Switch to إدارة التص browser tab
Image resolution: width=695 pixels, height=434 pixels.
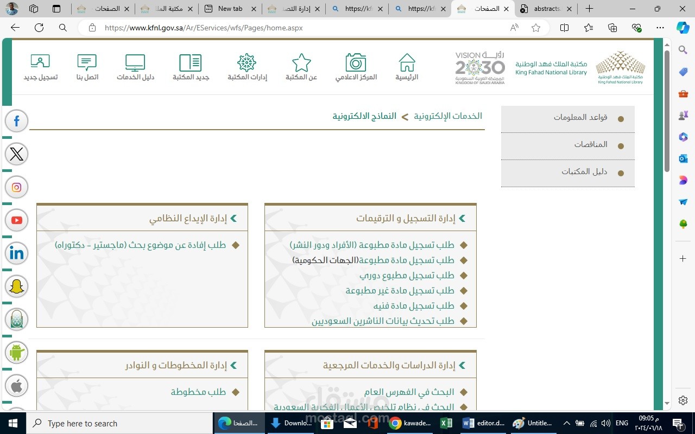[294, 9]
